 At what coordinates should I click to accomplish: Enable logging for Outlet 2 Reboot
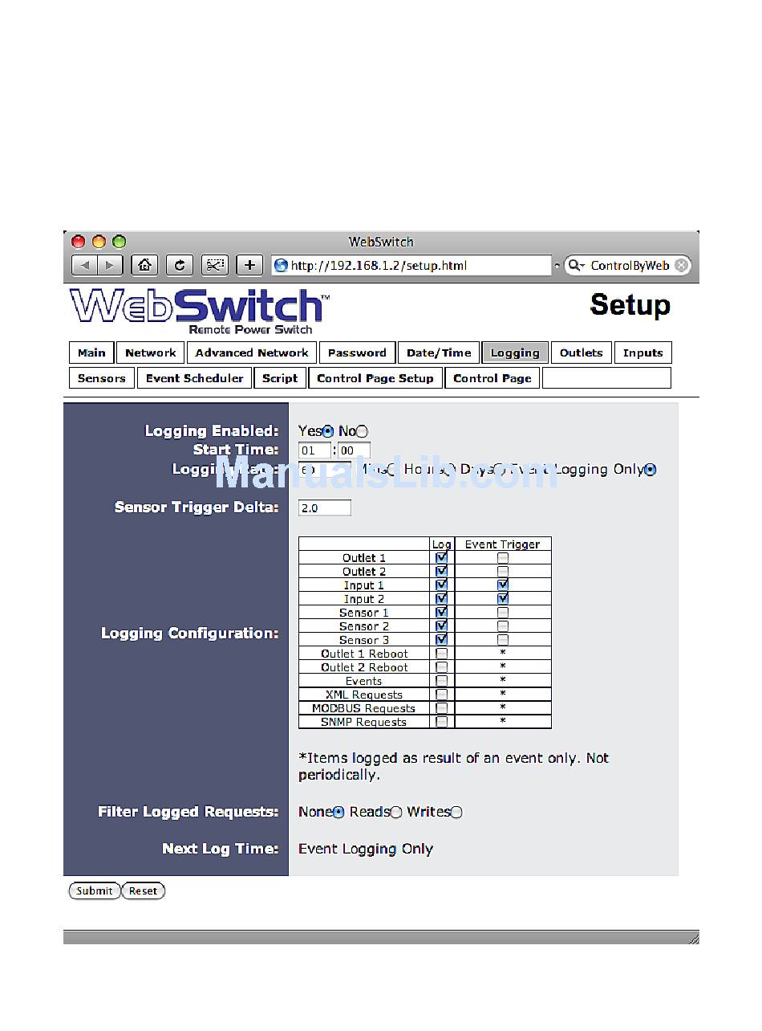click(441, 667)
